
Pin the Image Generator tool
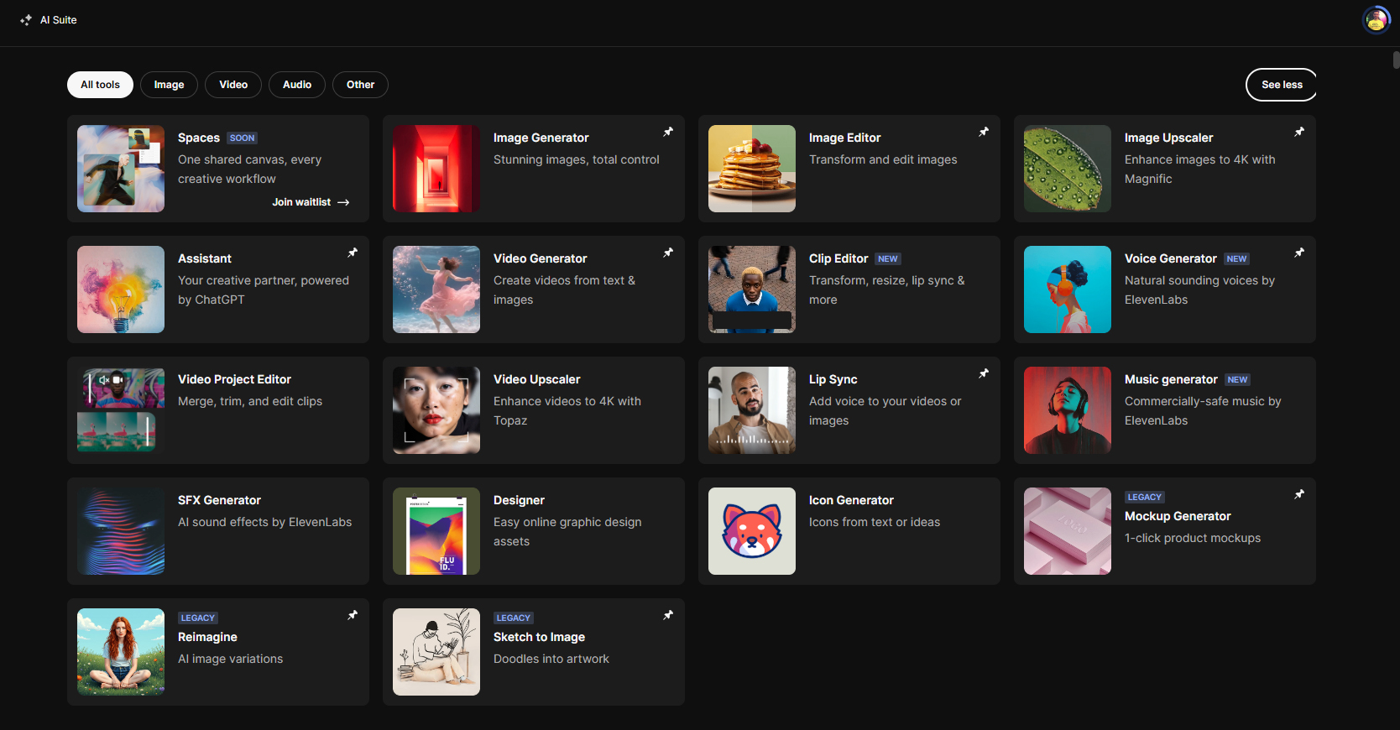668,132
